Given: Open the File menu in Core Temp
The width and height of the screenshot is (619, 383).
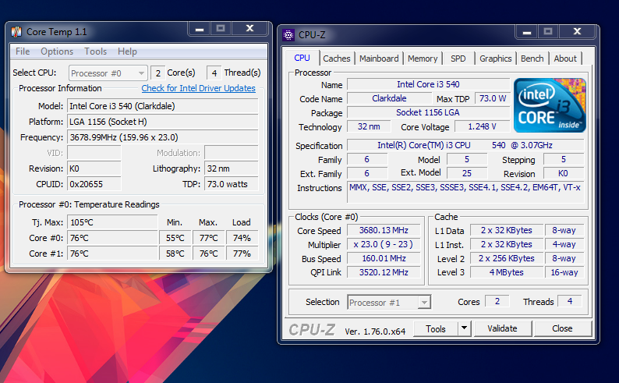Looking at the screenshot, I should tap(23, 51).
